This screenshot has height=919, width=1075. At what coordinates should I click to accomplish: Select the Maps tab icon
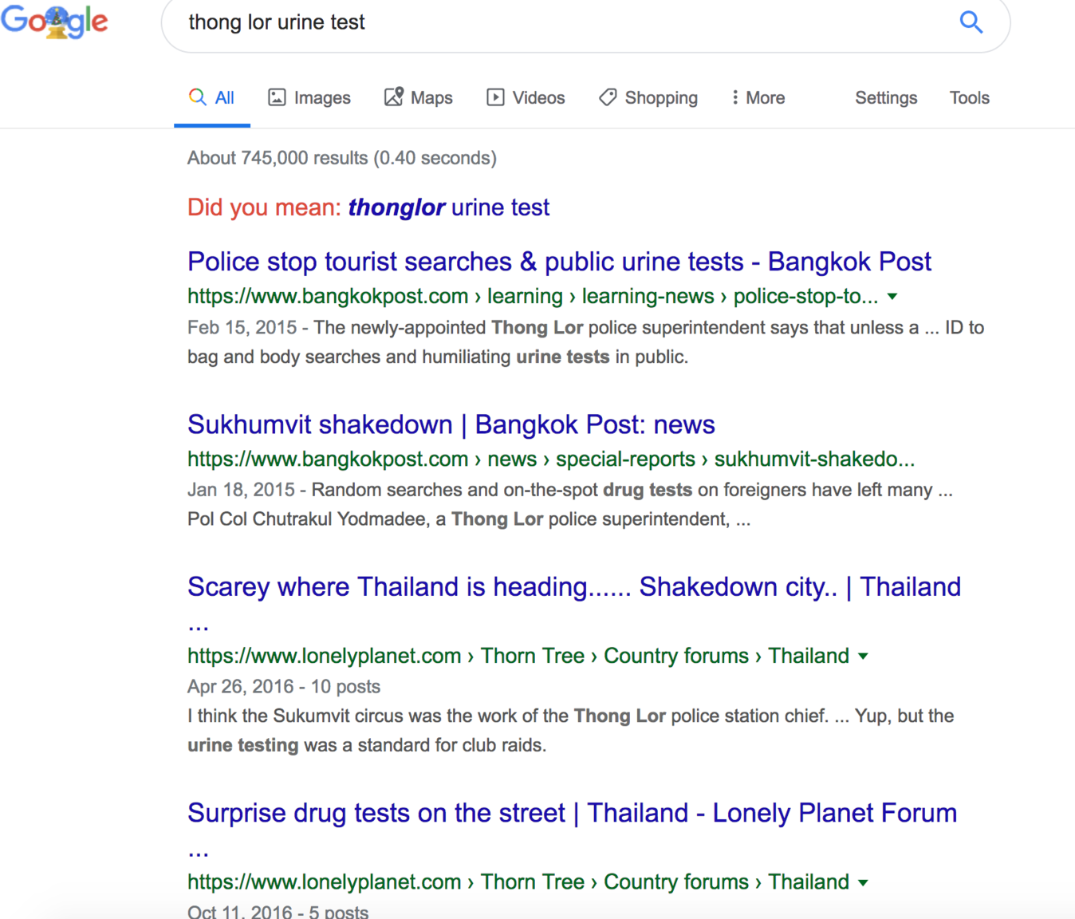pos(394,97)
